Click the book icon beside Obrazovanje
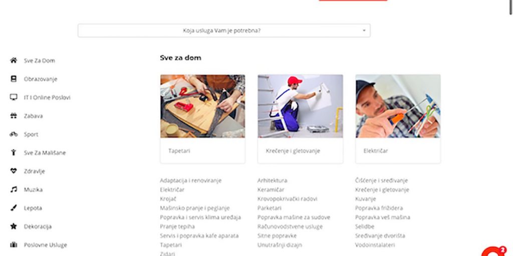This screenshot has height=256, width=513. (14, 78)
